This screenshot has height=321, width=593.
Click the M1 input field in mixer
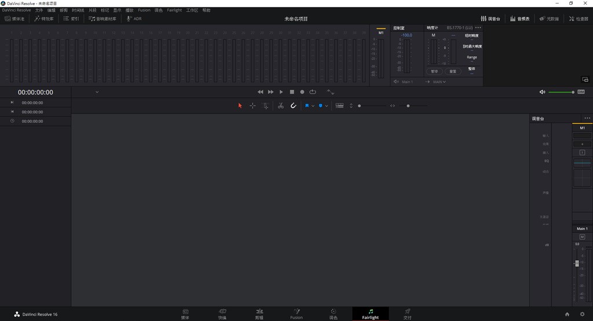(x=582, y=136)
